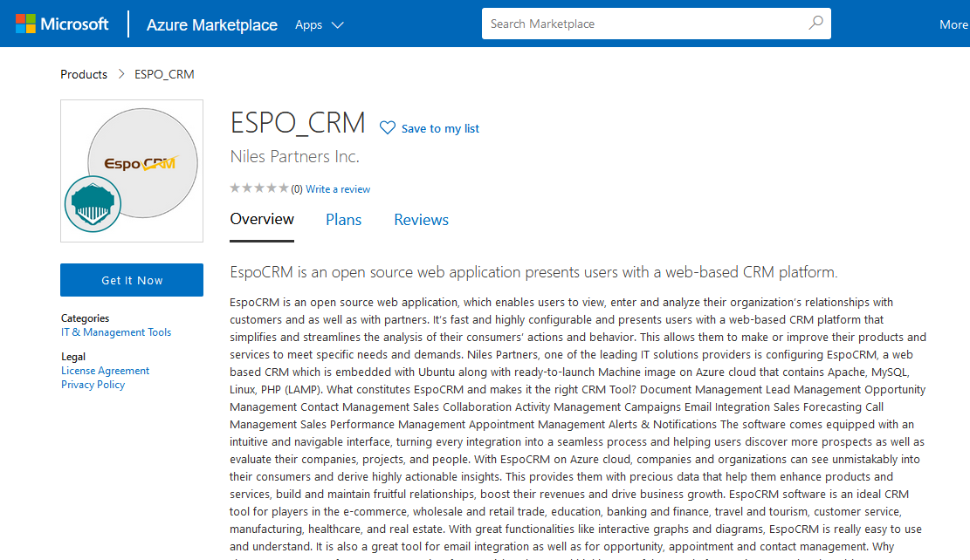970x560 pixels.
Task: Click the teal Niles Partners badge icon
Action: point(93,204)
